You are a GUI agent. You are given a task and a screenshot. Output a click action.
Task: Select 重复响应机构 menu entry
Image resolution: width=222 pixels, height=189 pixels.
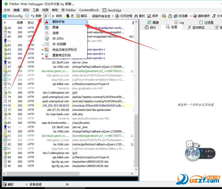(x=65, y=55)
